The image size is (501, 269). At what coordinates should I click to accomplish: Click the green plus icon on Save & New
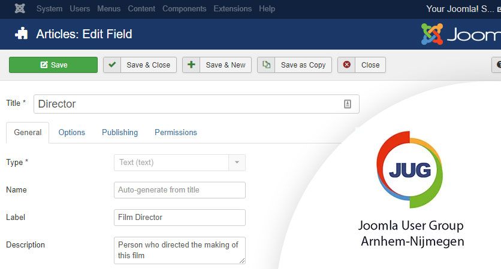click(191, 65)
